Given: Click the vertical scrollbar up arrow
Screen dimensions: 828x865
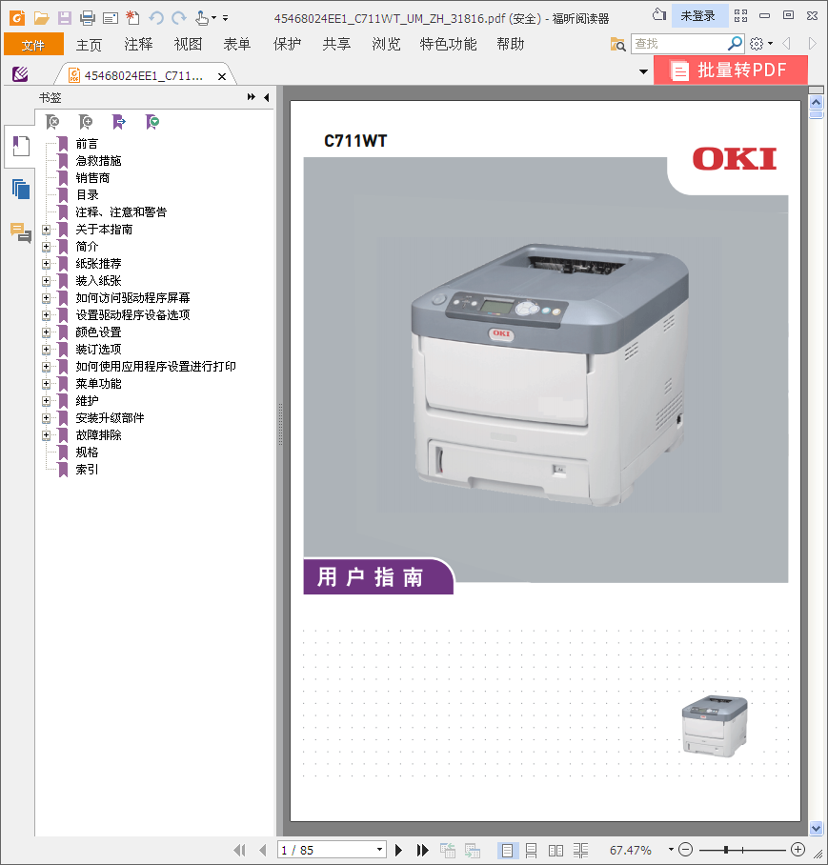Looking at the screenshot, I should (x=817, y=103).
